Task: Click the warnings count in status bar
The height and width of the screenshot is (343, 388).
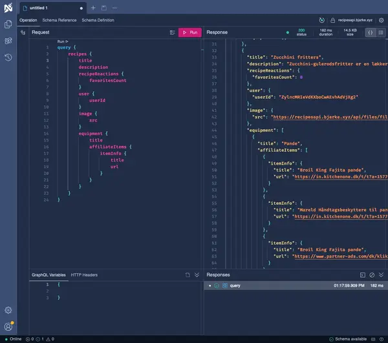Action: [x=50, y=339]
